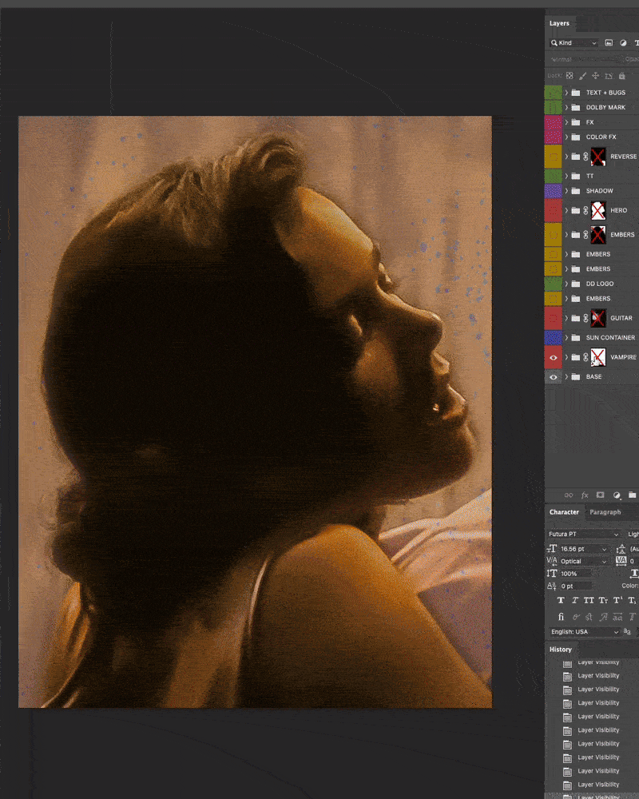Lock transparent pixels checkerboard icon
The height and width of the screenshot is (799, 639).
(570, 75)
